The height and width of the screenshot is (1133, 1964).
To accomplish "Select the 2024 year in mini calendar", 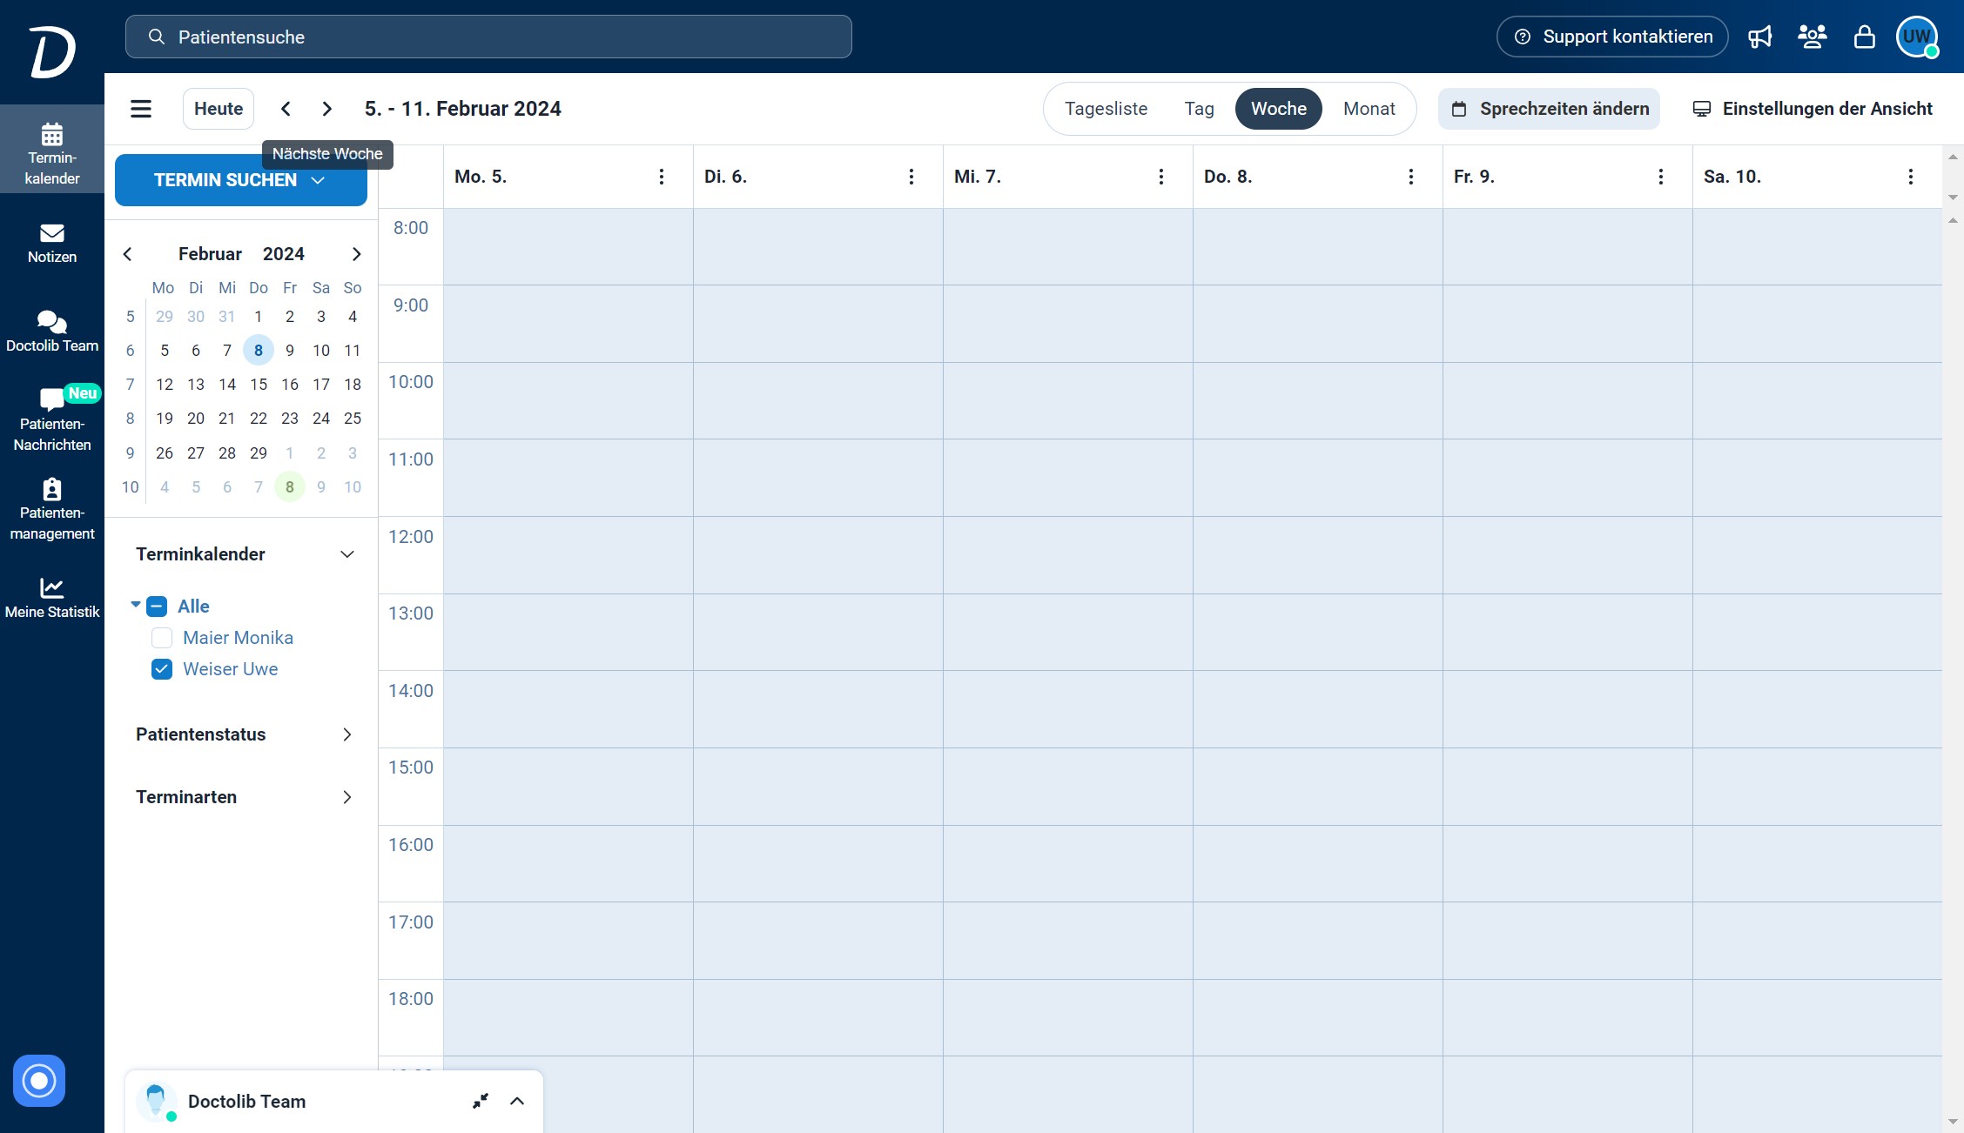I will [x=284, y=254].
